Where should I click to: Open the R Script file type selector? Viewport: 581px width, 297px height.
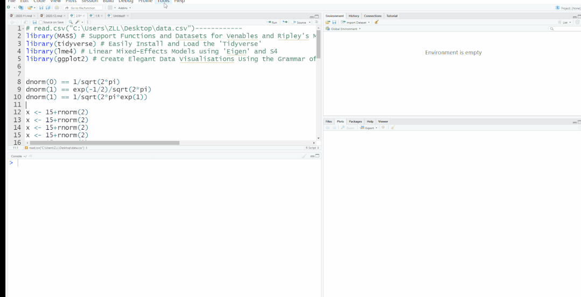coord(312,148)
